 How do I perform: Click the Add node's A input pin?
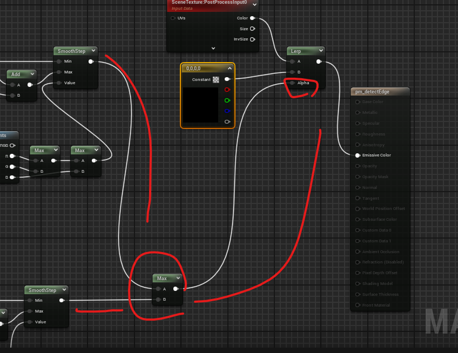(x=12, y=85)
